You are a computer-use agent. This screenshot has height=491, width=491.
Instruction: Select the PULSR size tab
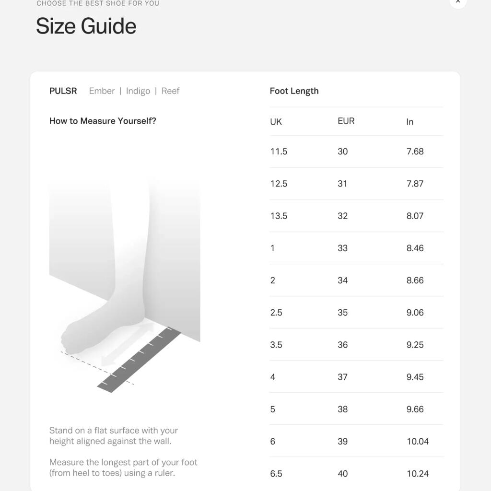[x=63, y=91]
